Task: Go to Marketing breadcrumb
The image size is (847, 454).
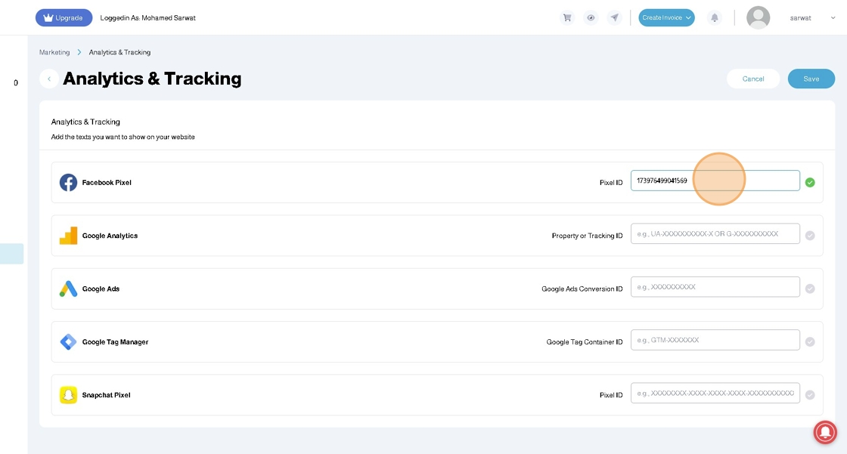Action: [54, 52]
